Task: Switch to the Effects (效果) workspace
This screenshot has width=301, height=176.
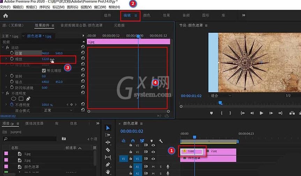Action: (x=166, y=15)
